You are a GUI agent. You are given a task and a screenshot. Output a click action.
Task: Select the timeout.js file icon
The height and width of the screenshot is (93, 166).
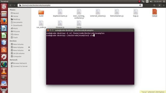point(60,23)
